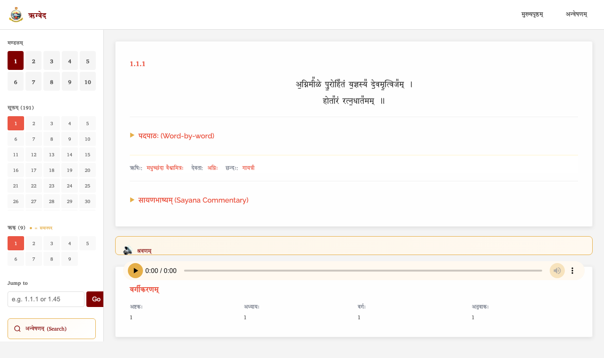Click the श्रवणम् audio section label
Image resolution: width=604 pixels, height=358 pixels.
[144, 251]
